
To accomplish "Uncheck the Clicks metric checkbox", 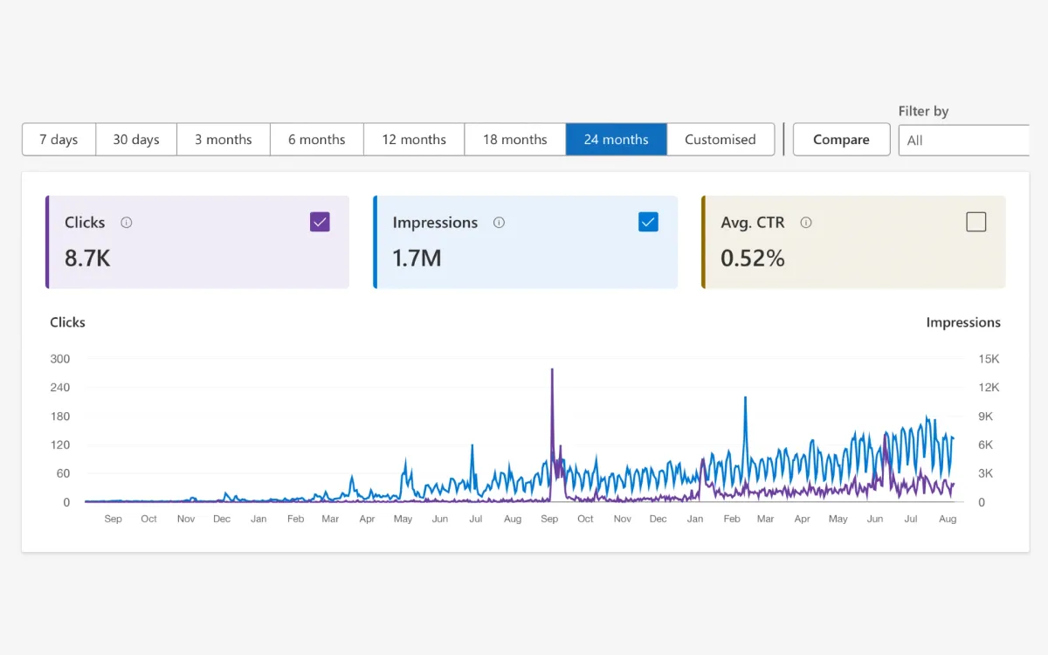I will [x=320, y=222].
